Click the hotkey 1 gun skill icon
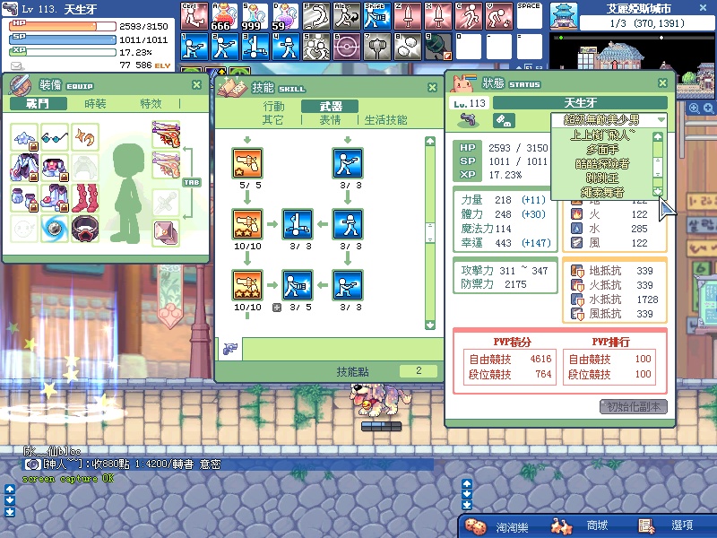 tap(194, 47)
